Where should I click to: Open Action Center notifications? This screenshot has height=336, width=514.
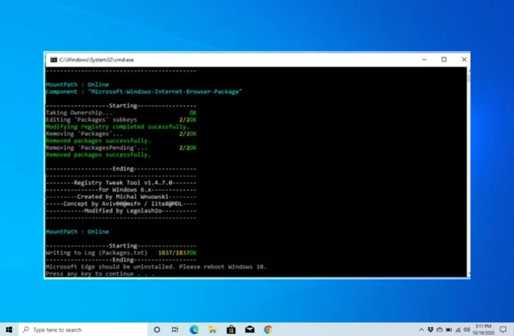(x=502, y=329)
